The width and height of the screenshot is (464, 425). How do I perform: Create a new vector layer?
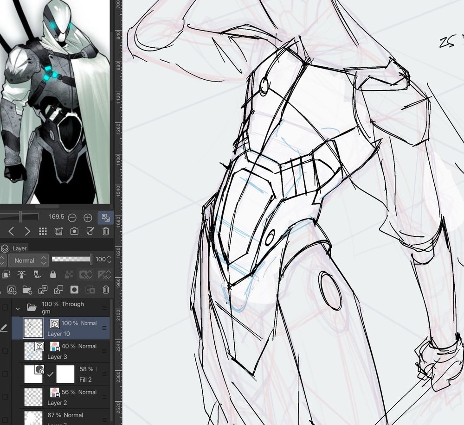click(x=12, y=290)
